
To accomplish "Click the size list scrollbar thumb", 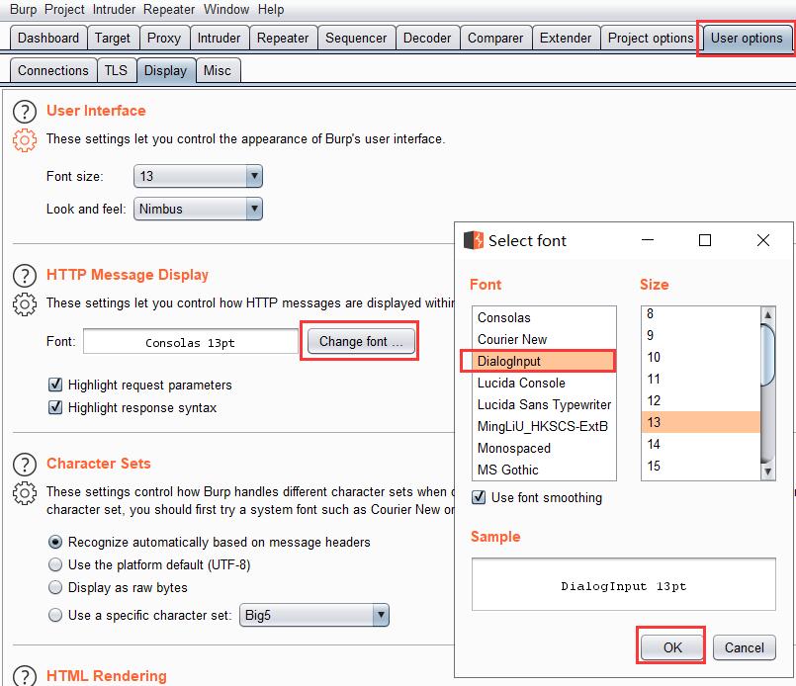I will 767,355.
